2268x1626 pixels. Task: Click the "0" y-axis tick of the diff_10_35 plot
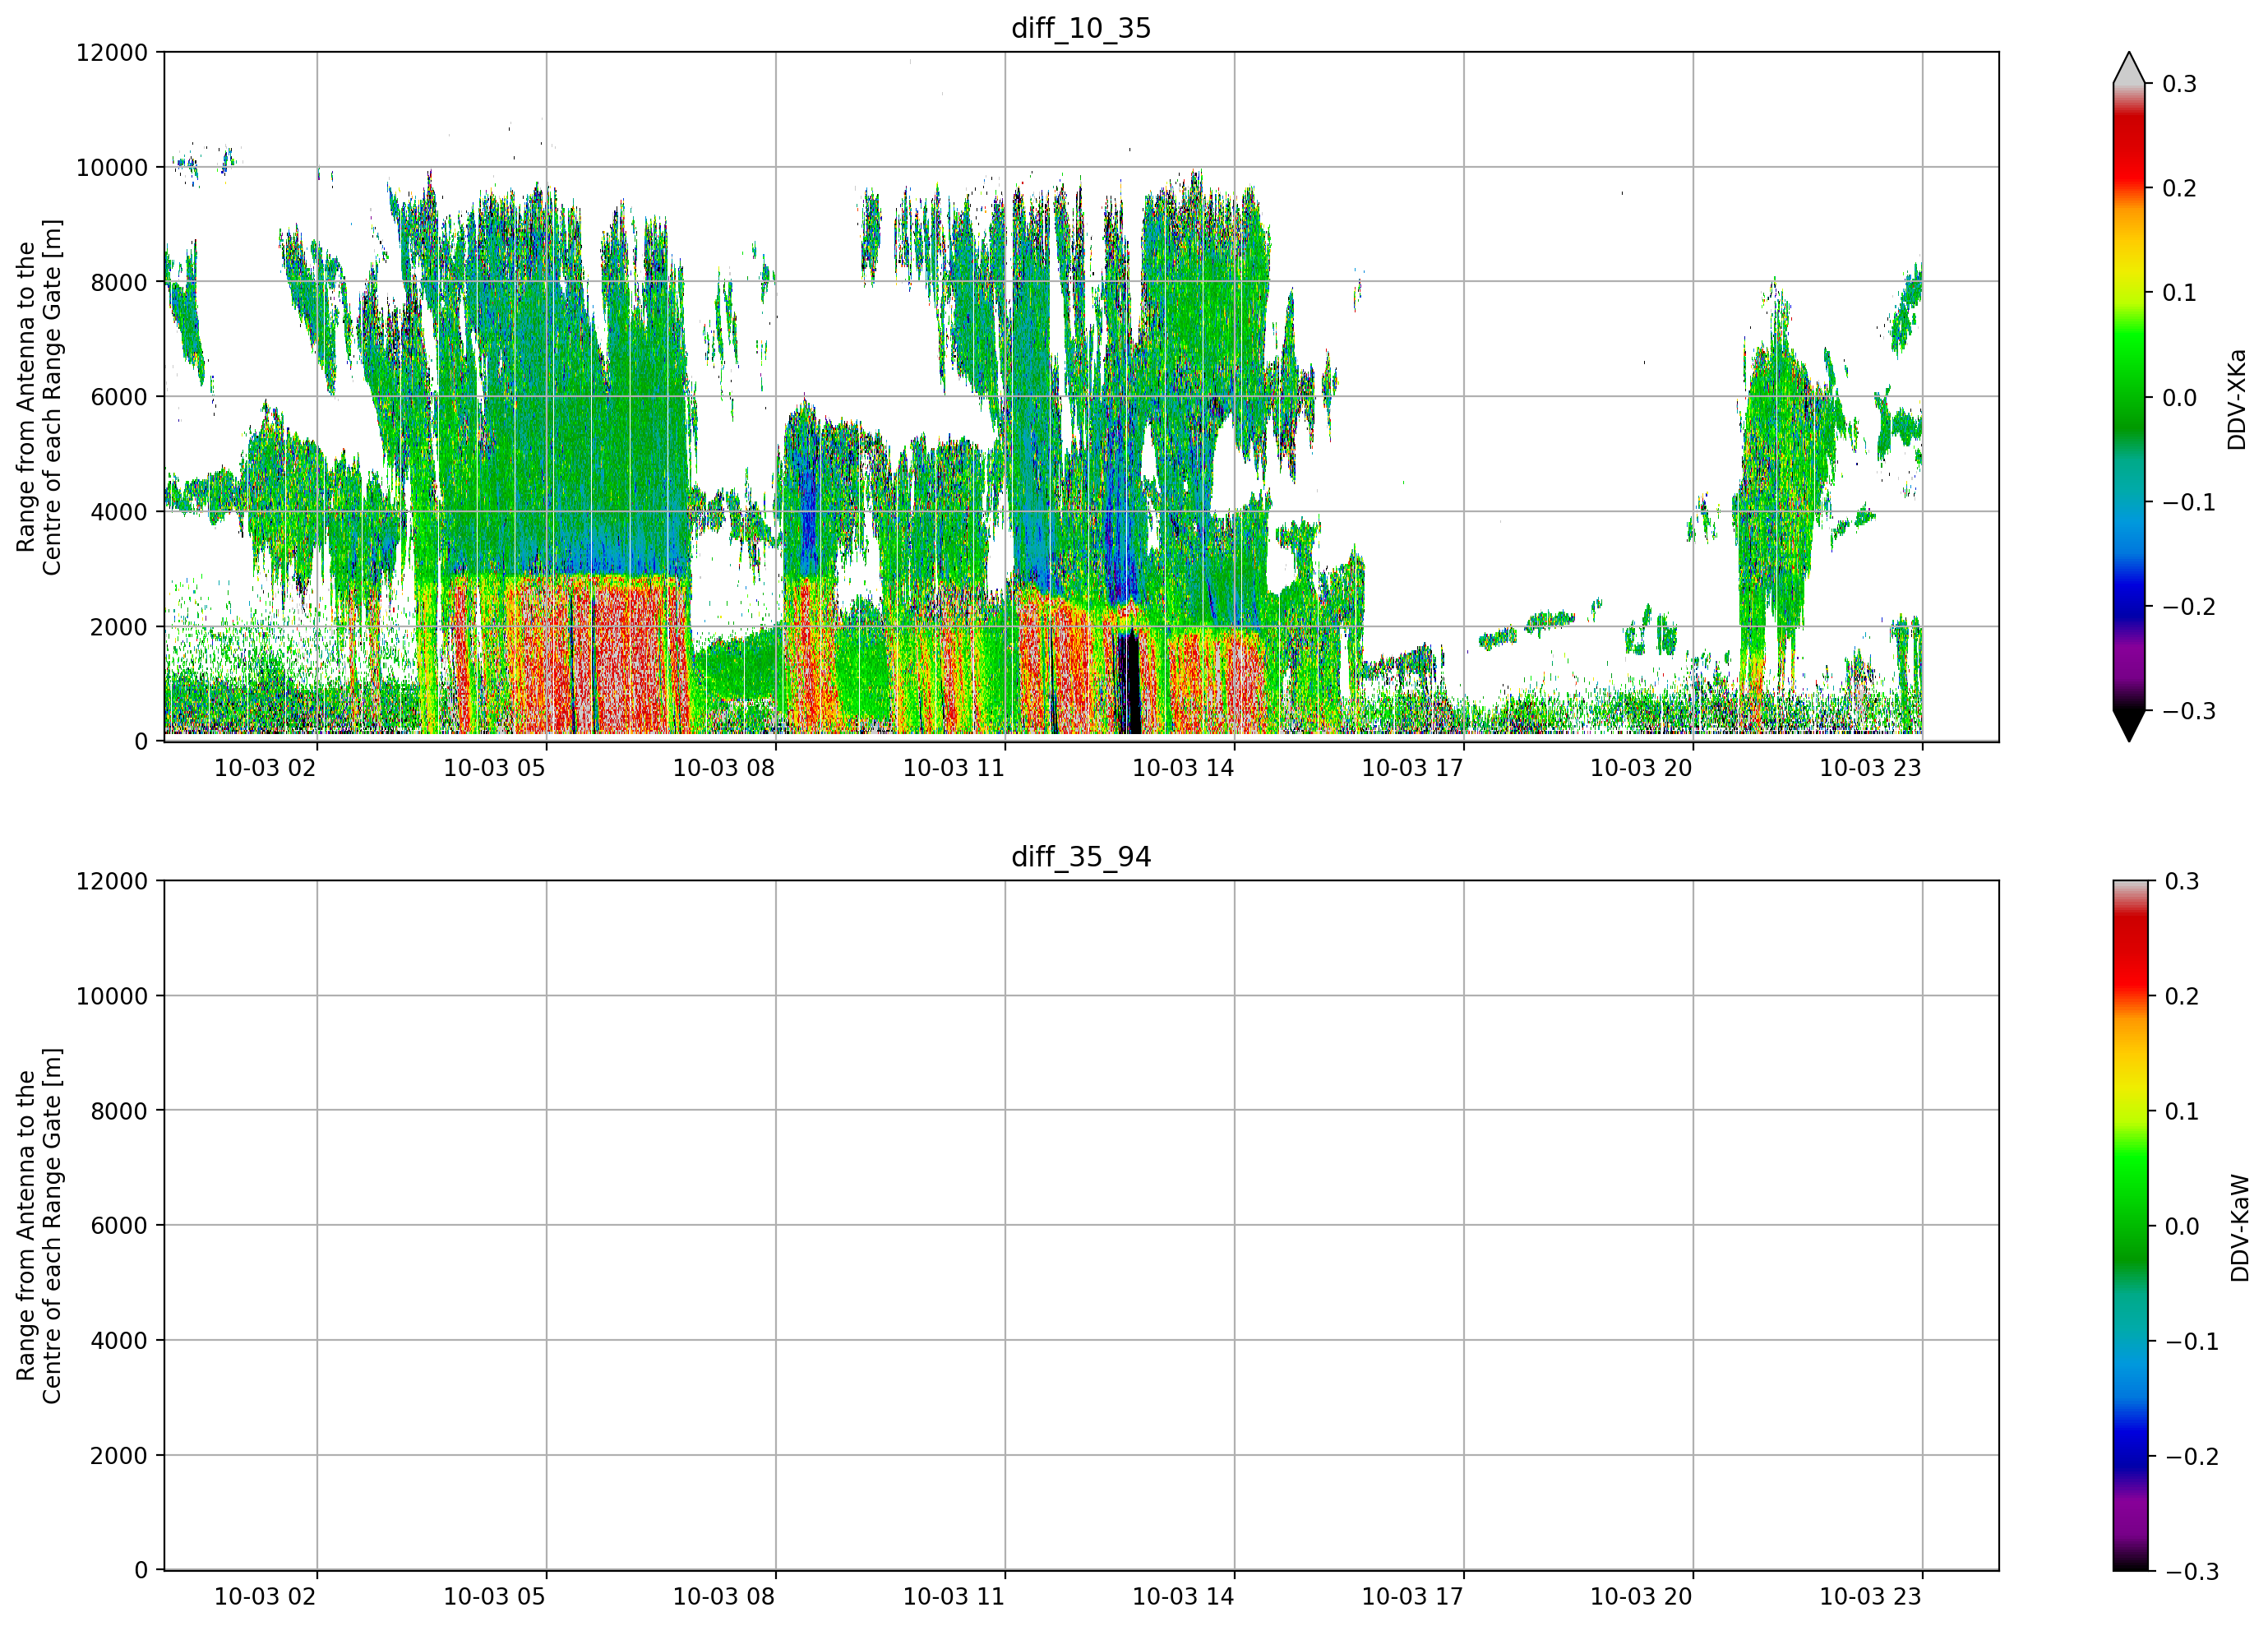click(x=141, y=742)
